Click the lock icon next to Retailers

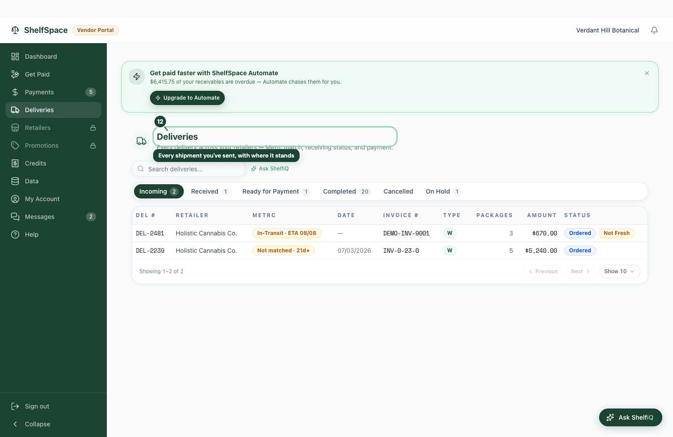point(93,128)
